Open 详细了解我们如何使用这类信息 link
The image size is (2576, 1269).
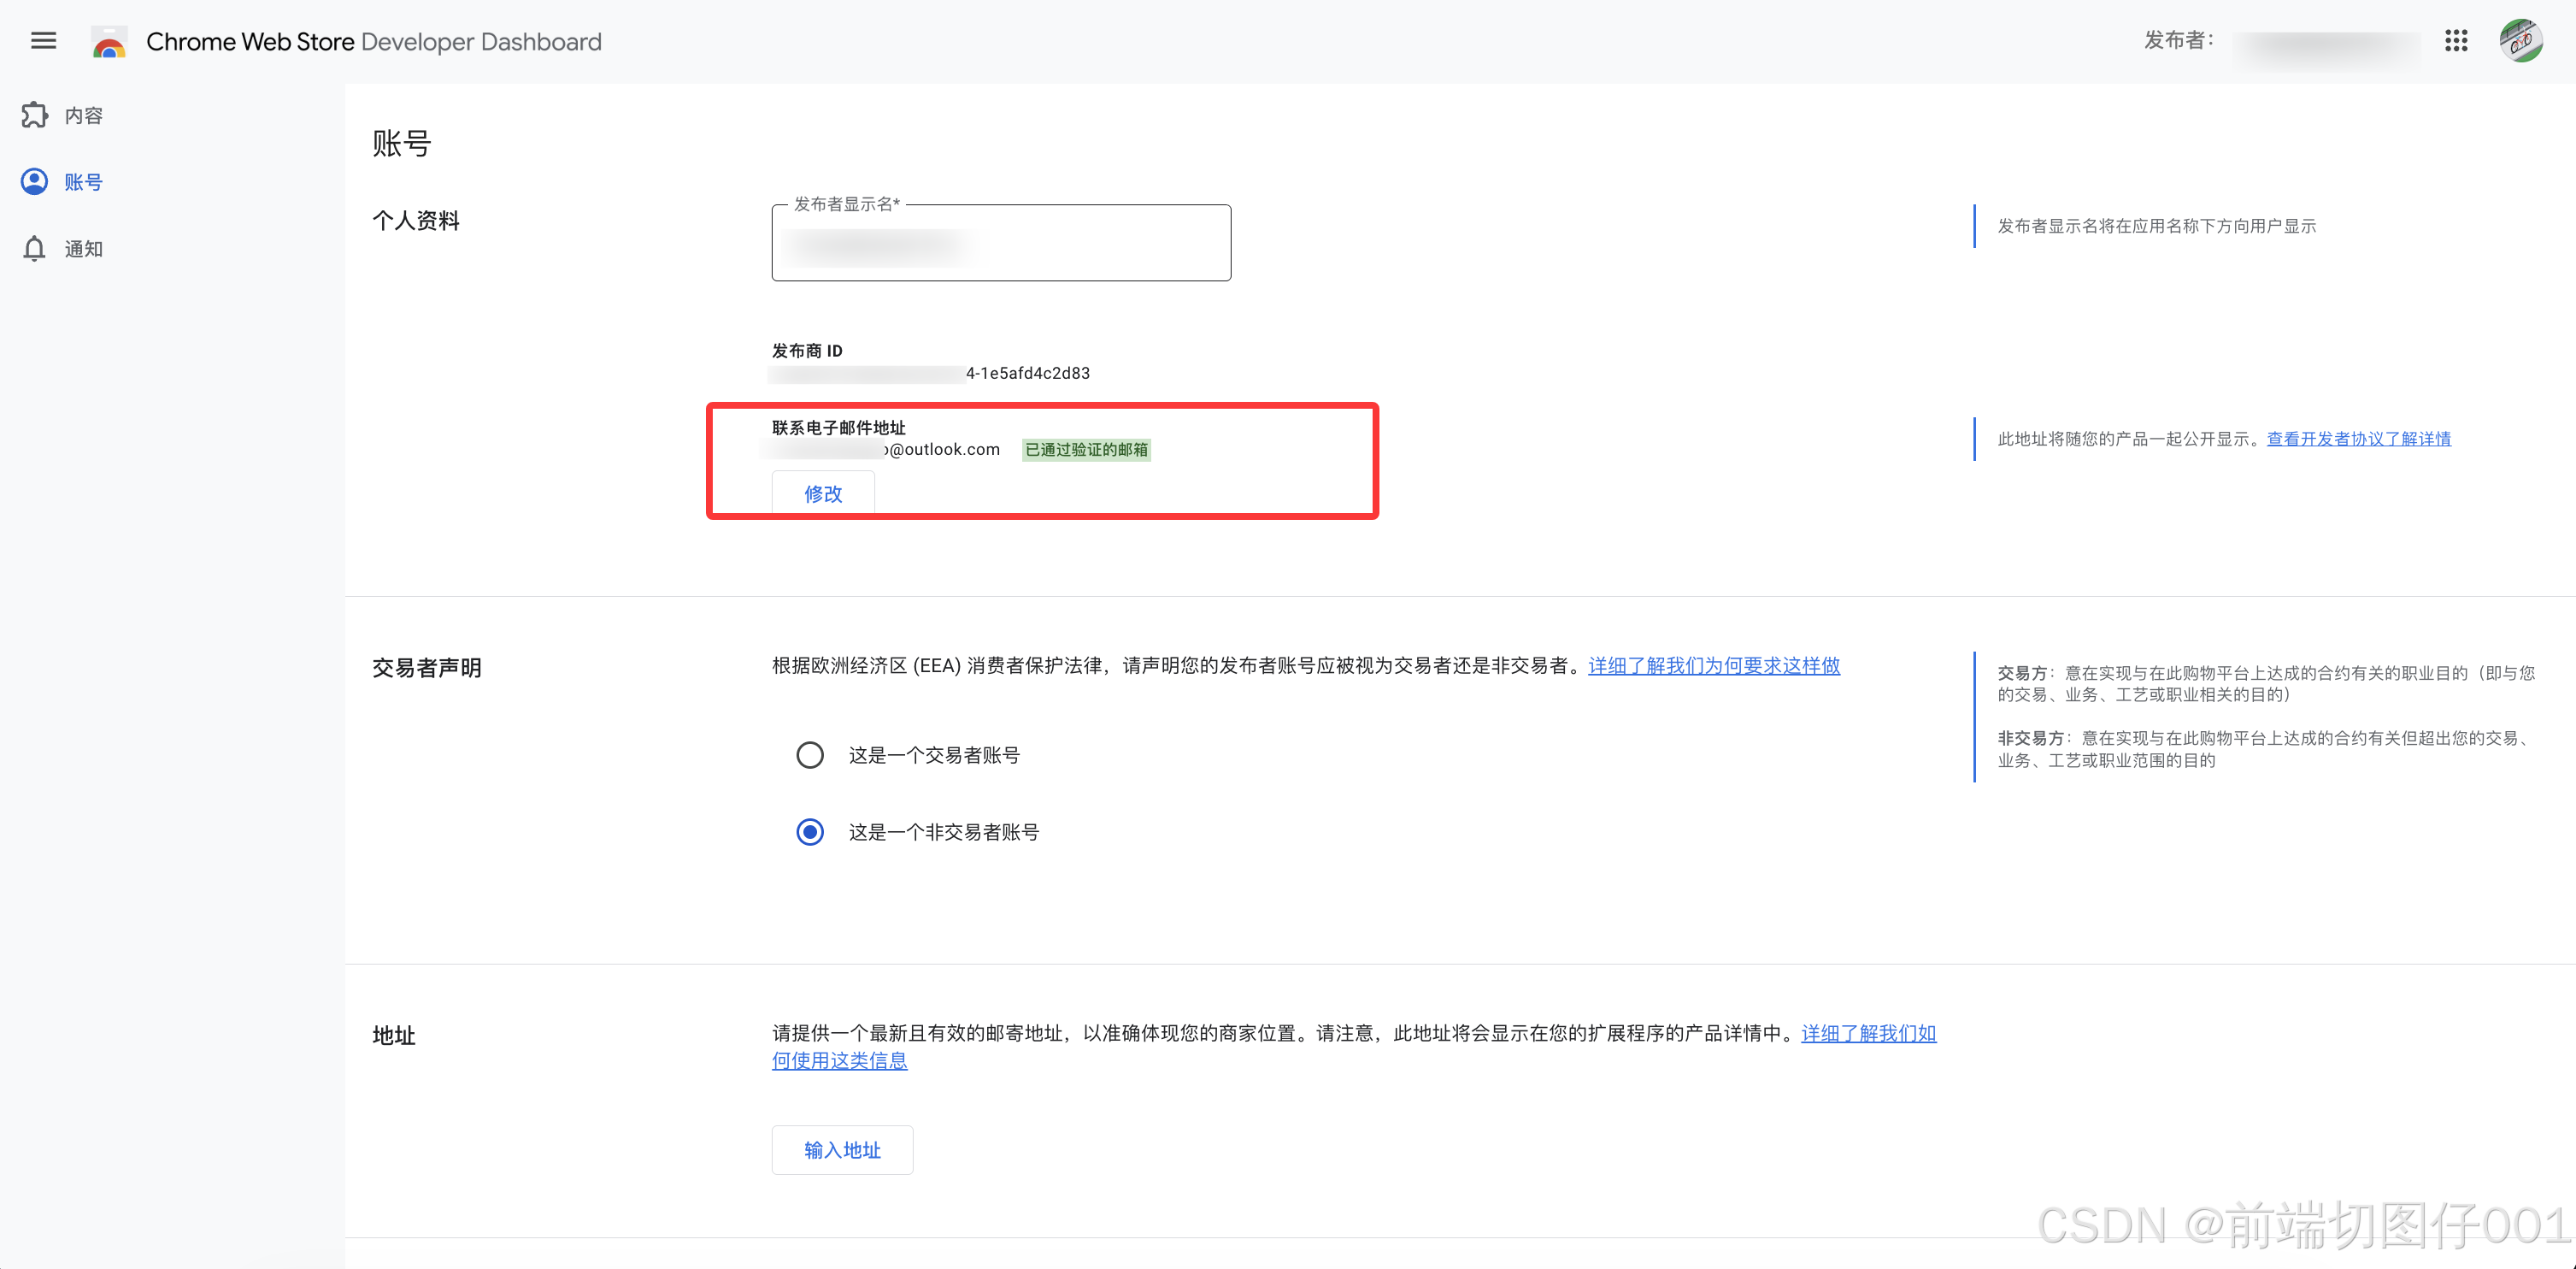1868,1034
